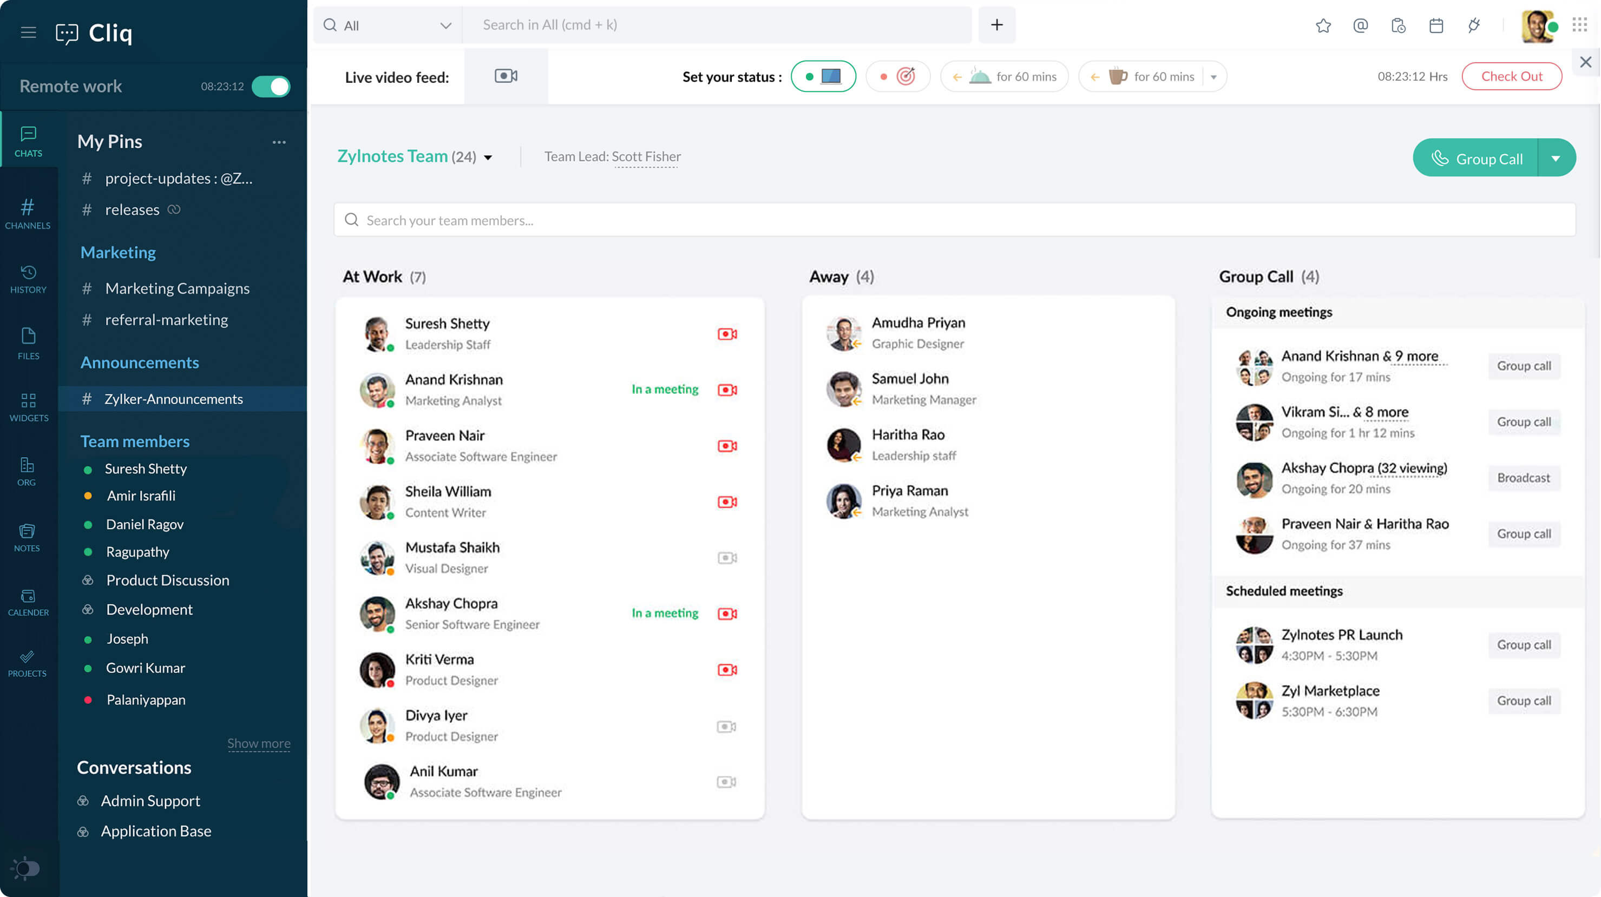Open the Notes icon in left sidebar
The width and height of the screenshot is (1601, 897).
pos(27,538)
